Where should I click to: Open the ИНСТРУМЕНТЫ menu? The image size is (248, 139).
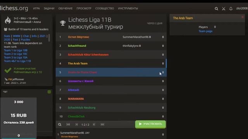pyautogui.click(x=128, y=8)
